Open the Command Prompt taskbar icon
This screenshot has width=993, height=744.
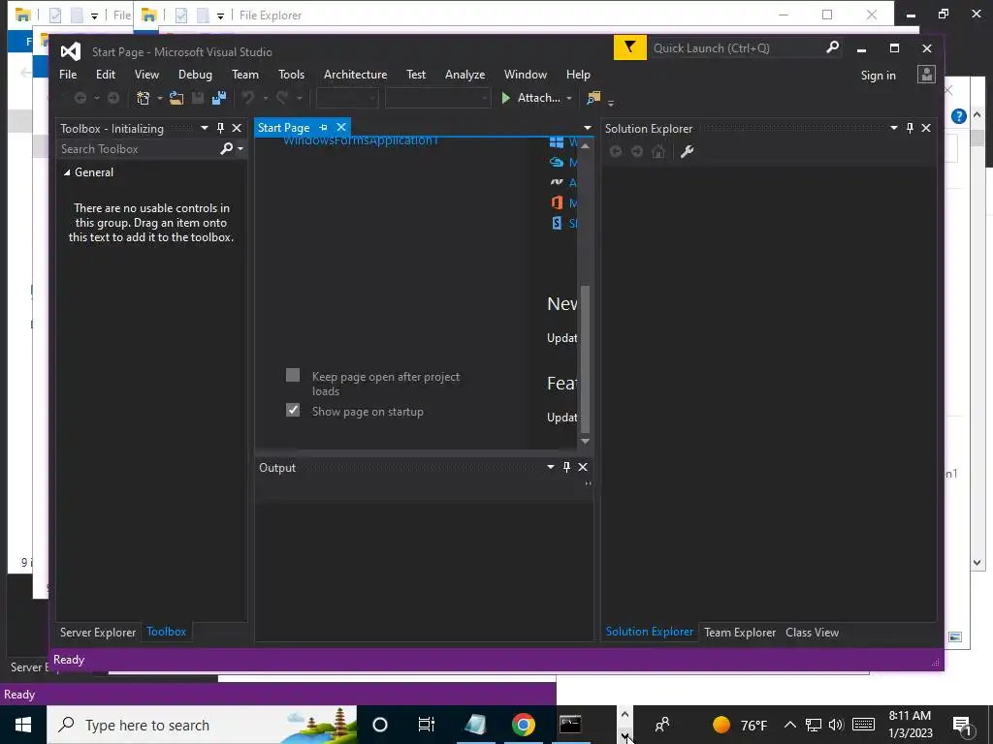tap(570, 725)
